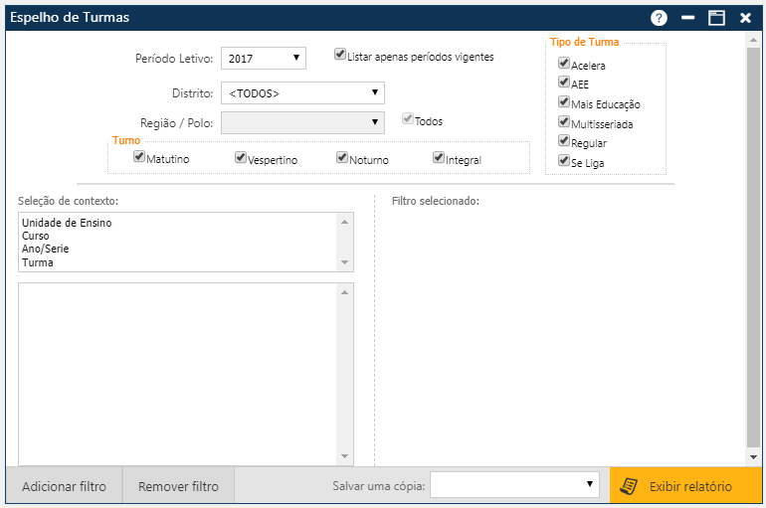Click the Adicionar filtro button
766x508 pixels.
[x=64, y=487]
